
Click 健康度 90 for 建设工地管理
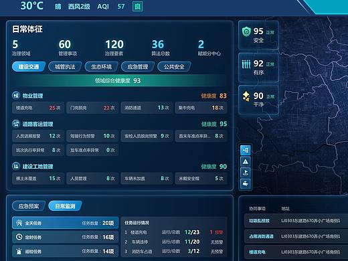213,167
